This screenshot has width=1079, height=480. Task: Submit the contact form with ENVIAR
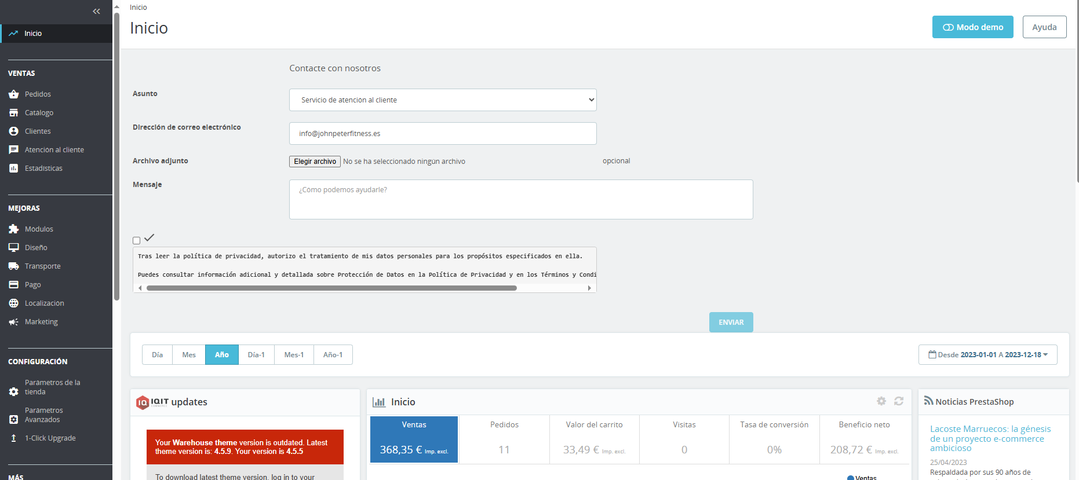click(731, 323)
